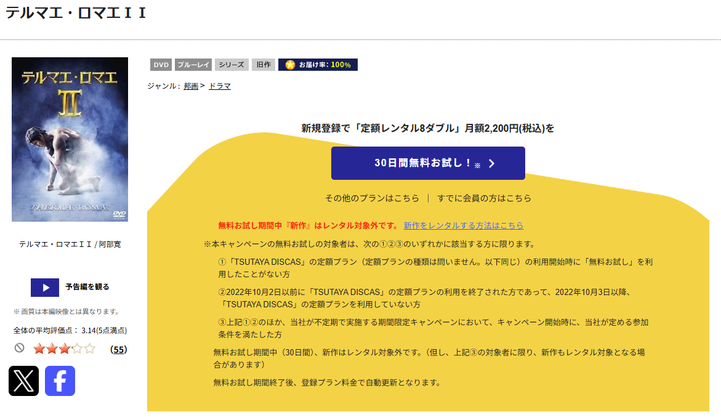Select the DVD tag

[161, 65]
